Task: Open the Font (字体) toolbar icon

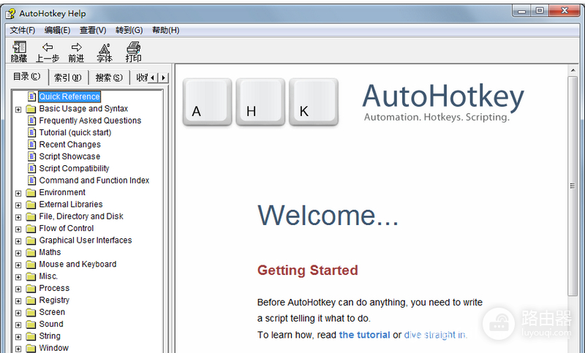Action: point(105,48)
